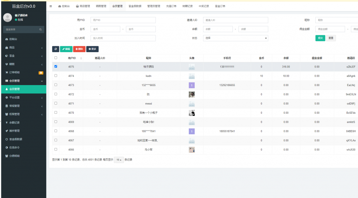The height and width of the screenshot is (198, 358).
Task: Click the 盲盒订单 top tab
Action: pyautogui.click(x=220, y=6)
